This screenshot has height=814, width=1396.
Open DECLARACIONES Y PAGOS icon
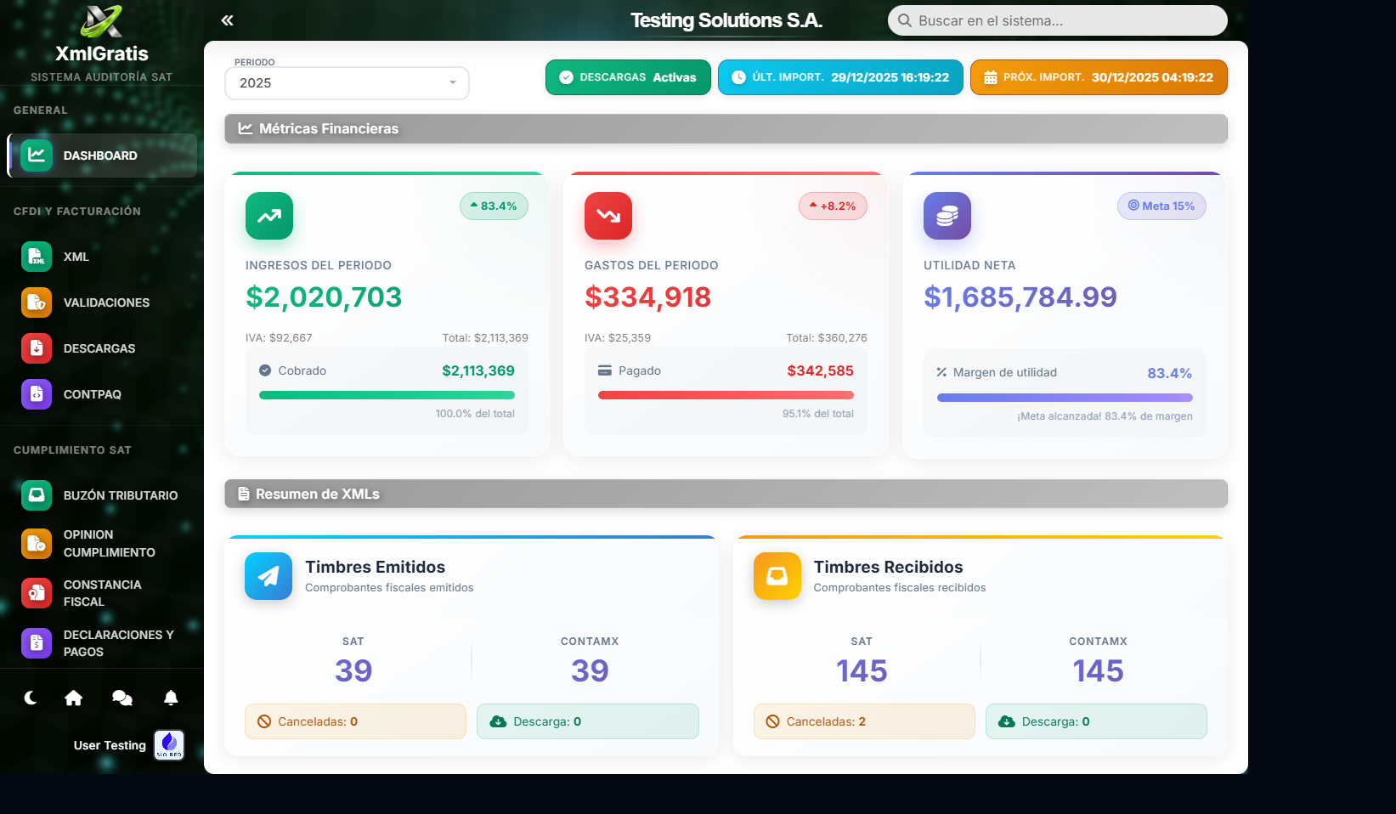click(37, 643)
